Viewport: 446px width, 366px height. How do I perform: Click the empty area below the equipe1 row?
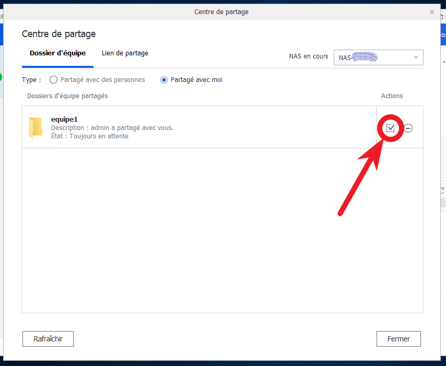click(x=222, y=230)
